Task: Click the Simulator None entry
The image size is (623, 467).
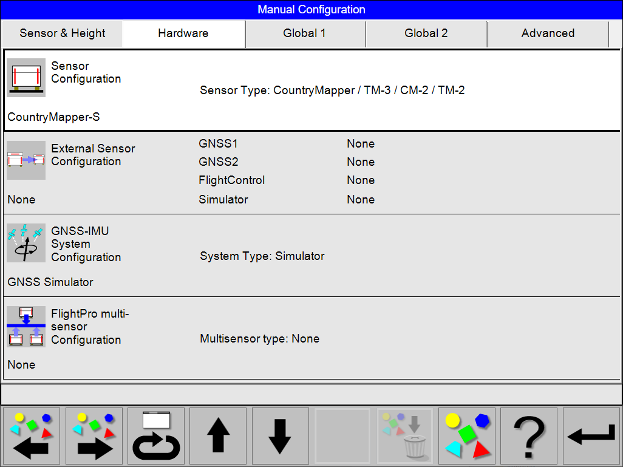Action: (x=361, y=199)
